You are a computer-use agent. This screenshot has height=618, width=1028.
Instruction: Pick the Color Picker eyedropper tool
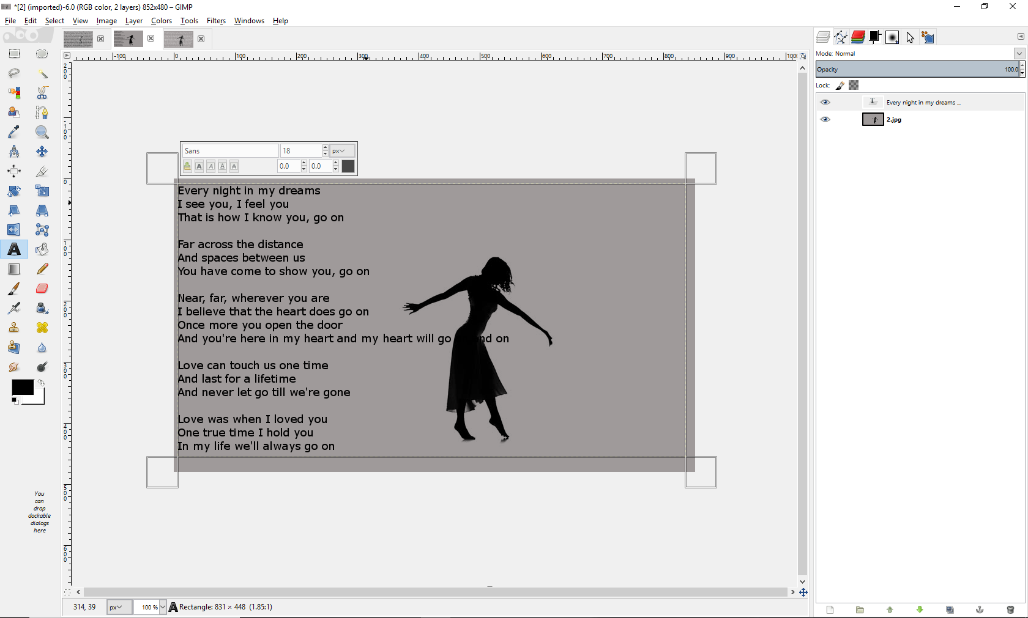[x=14, y=132]
